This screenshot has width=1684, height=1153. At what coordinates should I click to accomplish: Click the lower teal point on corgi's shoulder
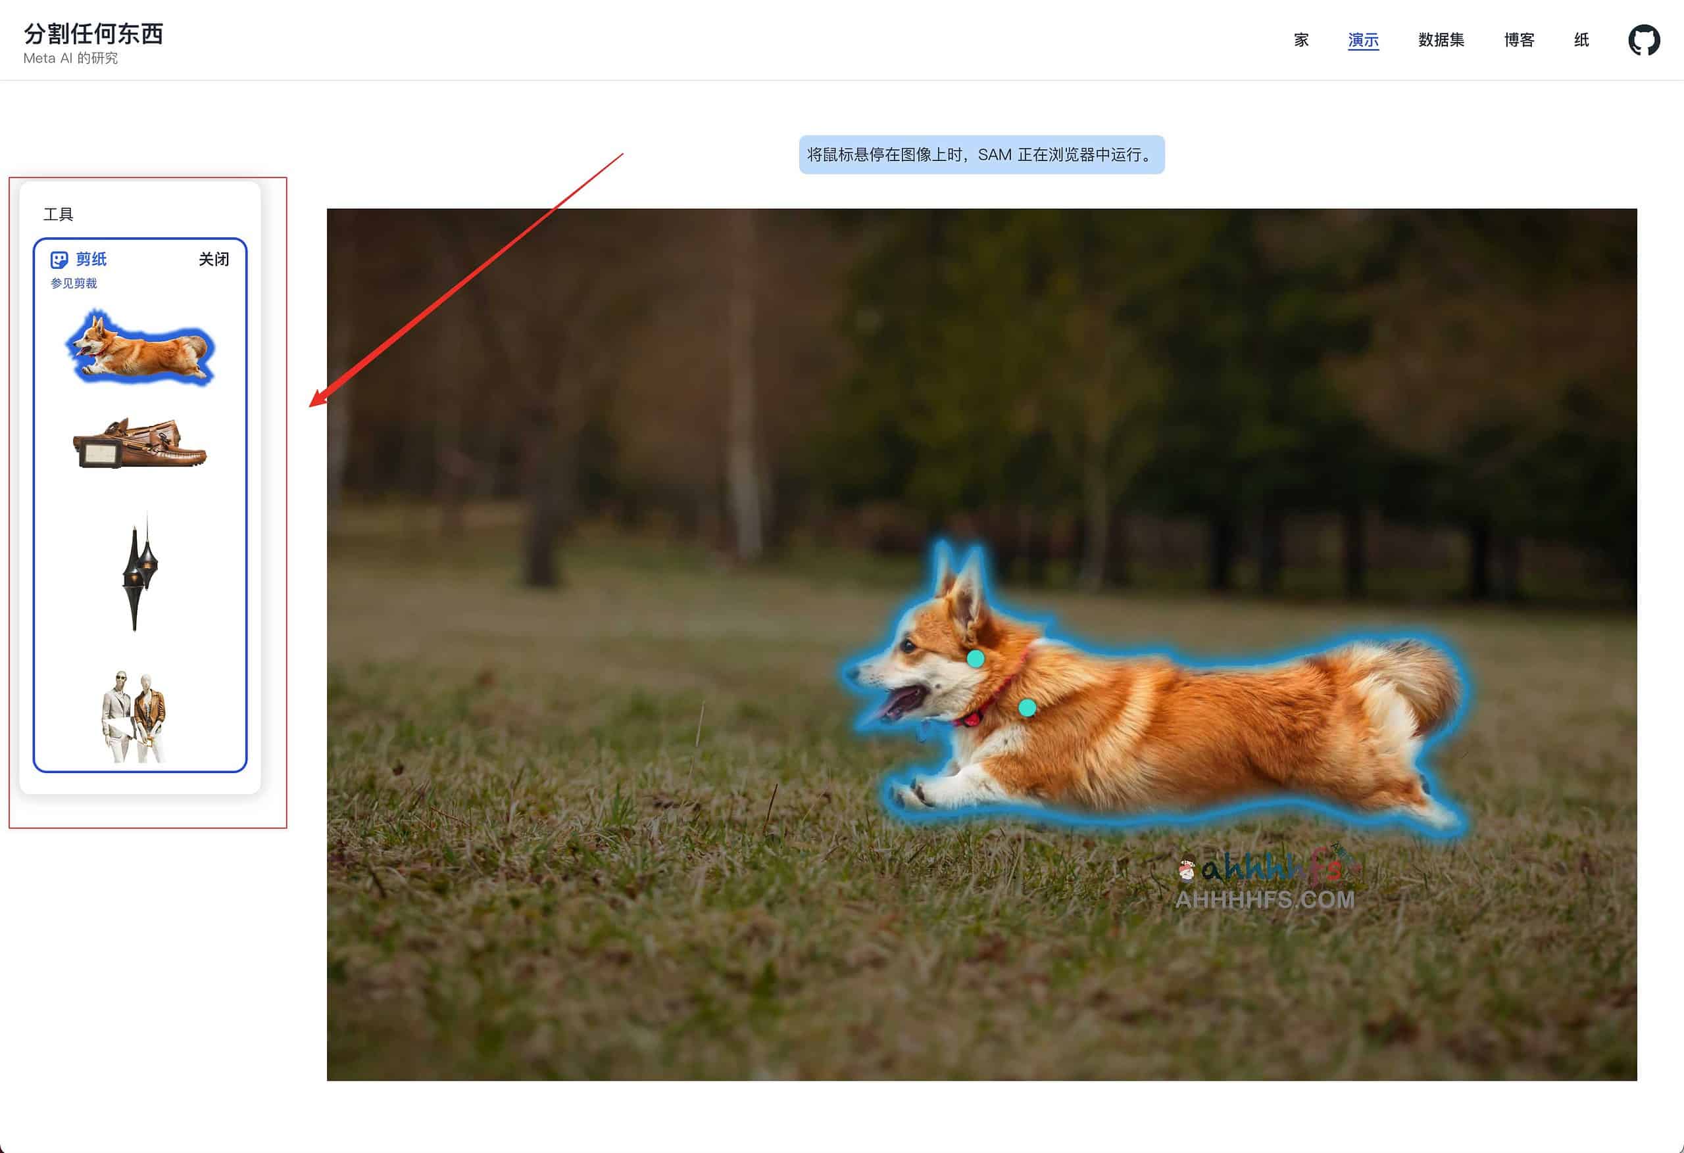1027,707
